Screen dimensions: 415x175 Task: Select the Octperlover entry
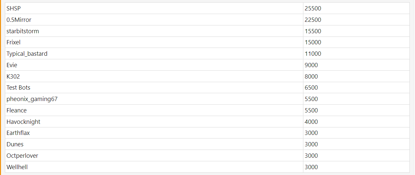pos(22,156)
